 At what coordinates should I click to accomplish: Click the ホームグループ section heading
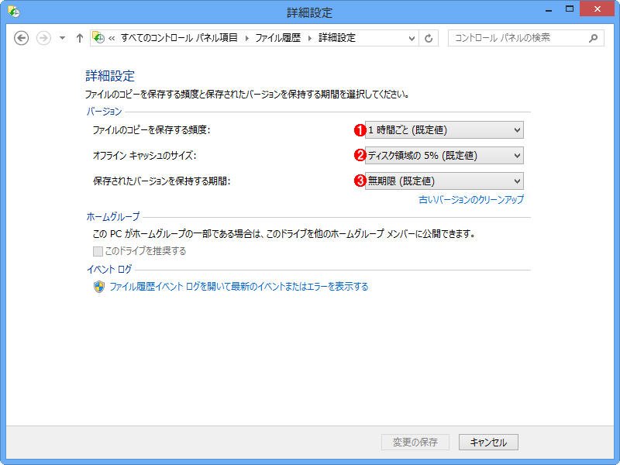pos(113,217)
